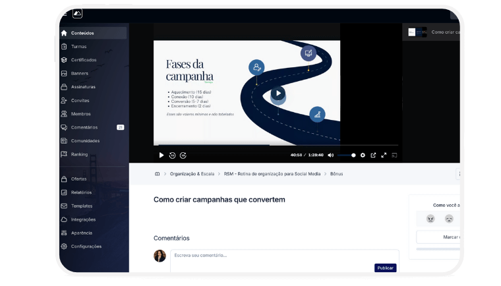
Task: Click the book icon in breadcrumb
Action: tap(157, 174)
